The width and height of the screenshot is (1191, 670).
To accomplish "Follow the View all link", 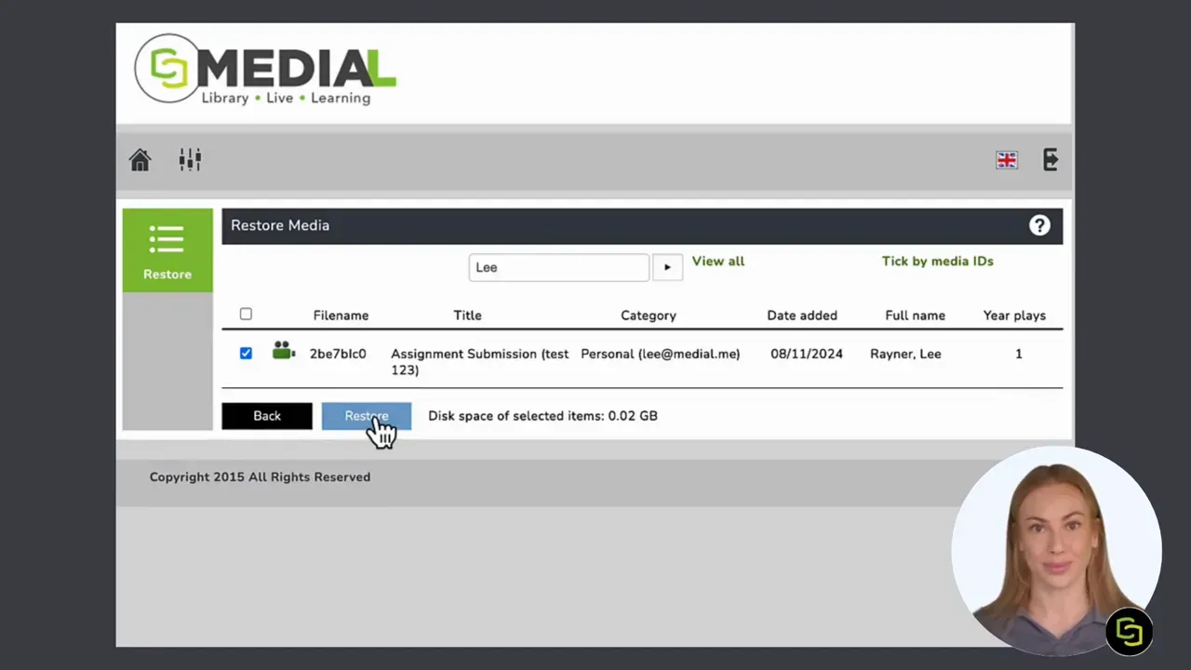I will click(x=718, y=261).
